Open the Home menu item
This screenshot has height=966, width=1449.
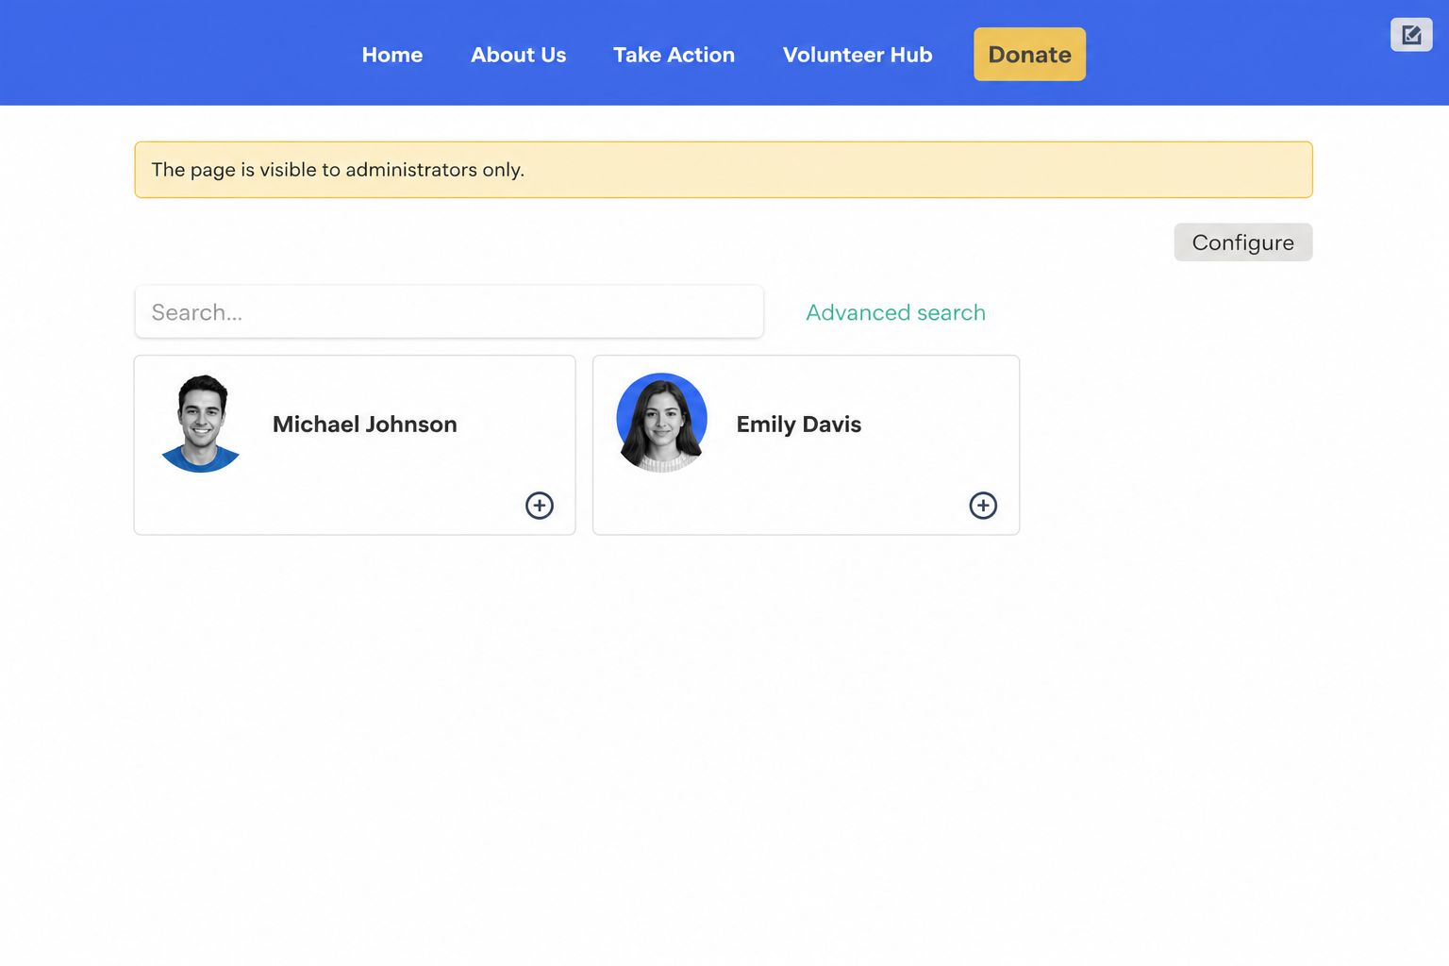pos(392,55)
